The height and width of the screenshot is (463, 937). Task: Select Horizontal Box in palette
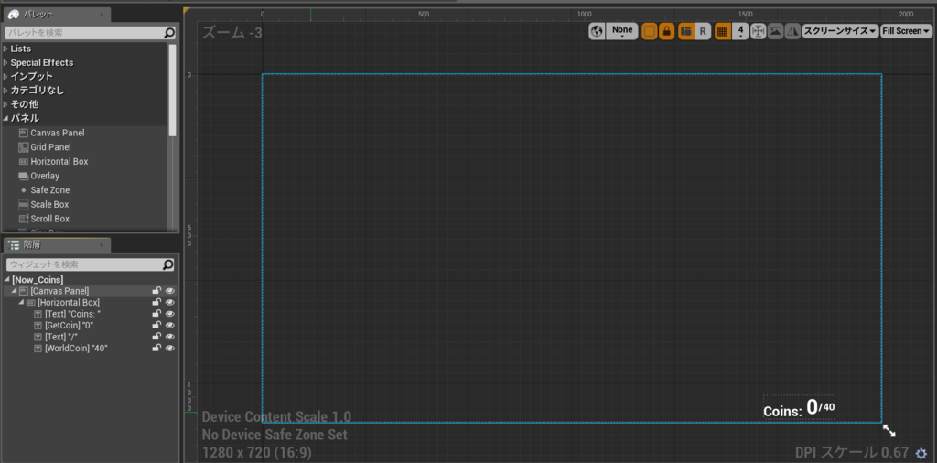[x=59, y=161]
